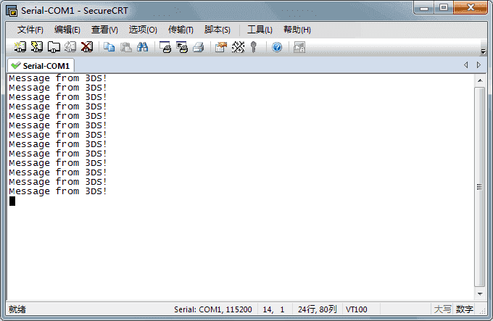Screen dimensions: 493x321
Task: Click the last grayed toolbar icon
Action: point(299,47)
